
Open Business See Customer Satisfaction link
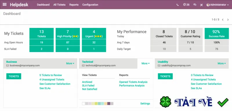click(55, 84)
